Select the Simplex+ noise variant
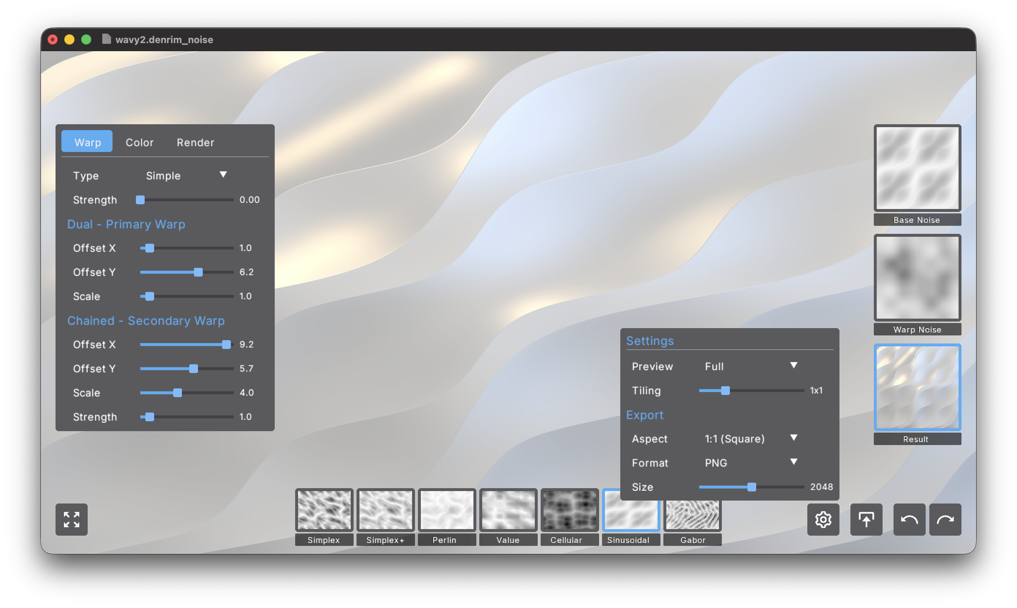 tap(385, 510)
